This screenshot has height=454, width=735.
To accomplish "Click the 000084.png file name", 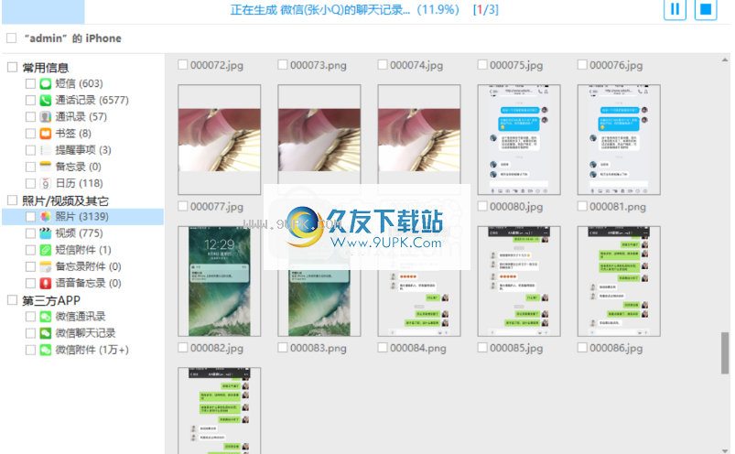I will click(x=418, y=348).
